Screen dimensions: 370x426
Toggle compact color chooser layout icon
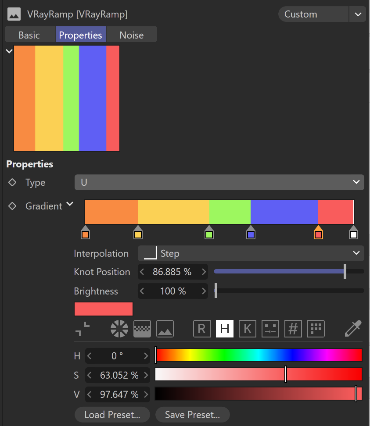(82, 329)
